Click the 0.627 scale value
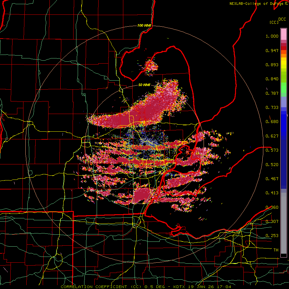 click(x=272, y=136)
